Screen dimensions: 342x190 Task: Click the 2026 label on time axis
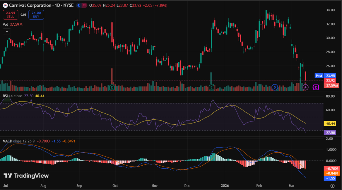224,185
